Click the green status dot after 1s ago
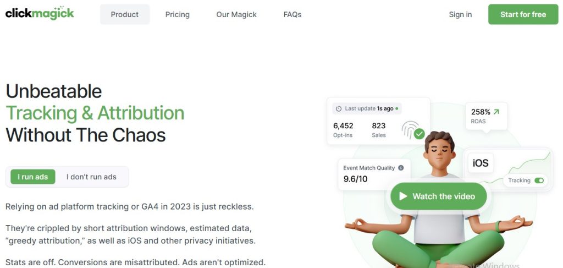 click(x=397, y=109)
